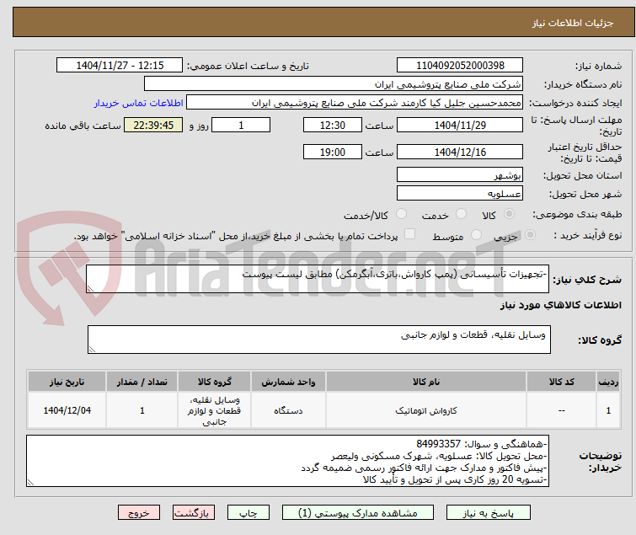The width and height of the screenshot is (636, 535).
Task: Click the resize handle of شرح کلی نیاز textarea
Action: pyautogui.click(x=90, y=289)
